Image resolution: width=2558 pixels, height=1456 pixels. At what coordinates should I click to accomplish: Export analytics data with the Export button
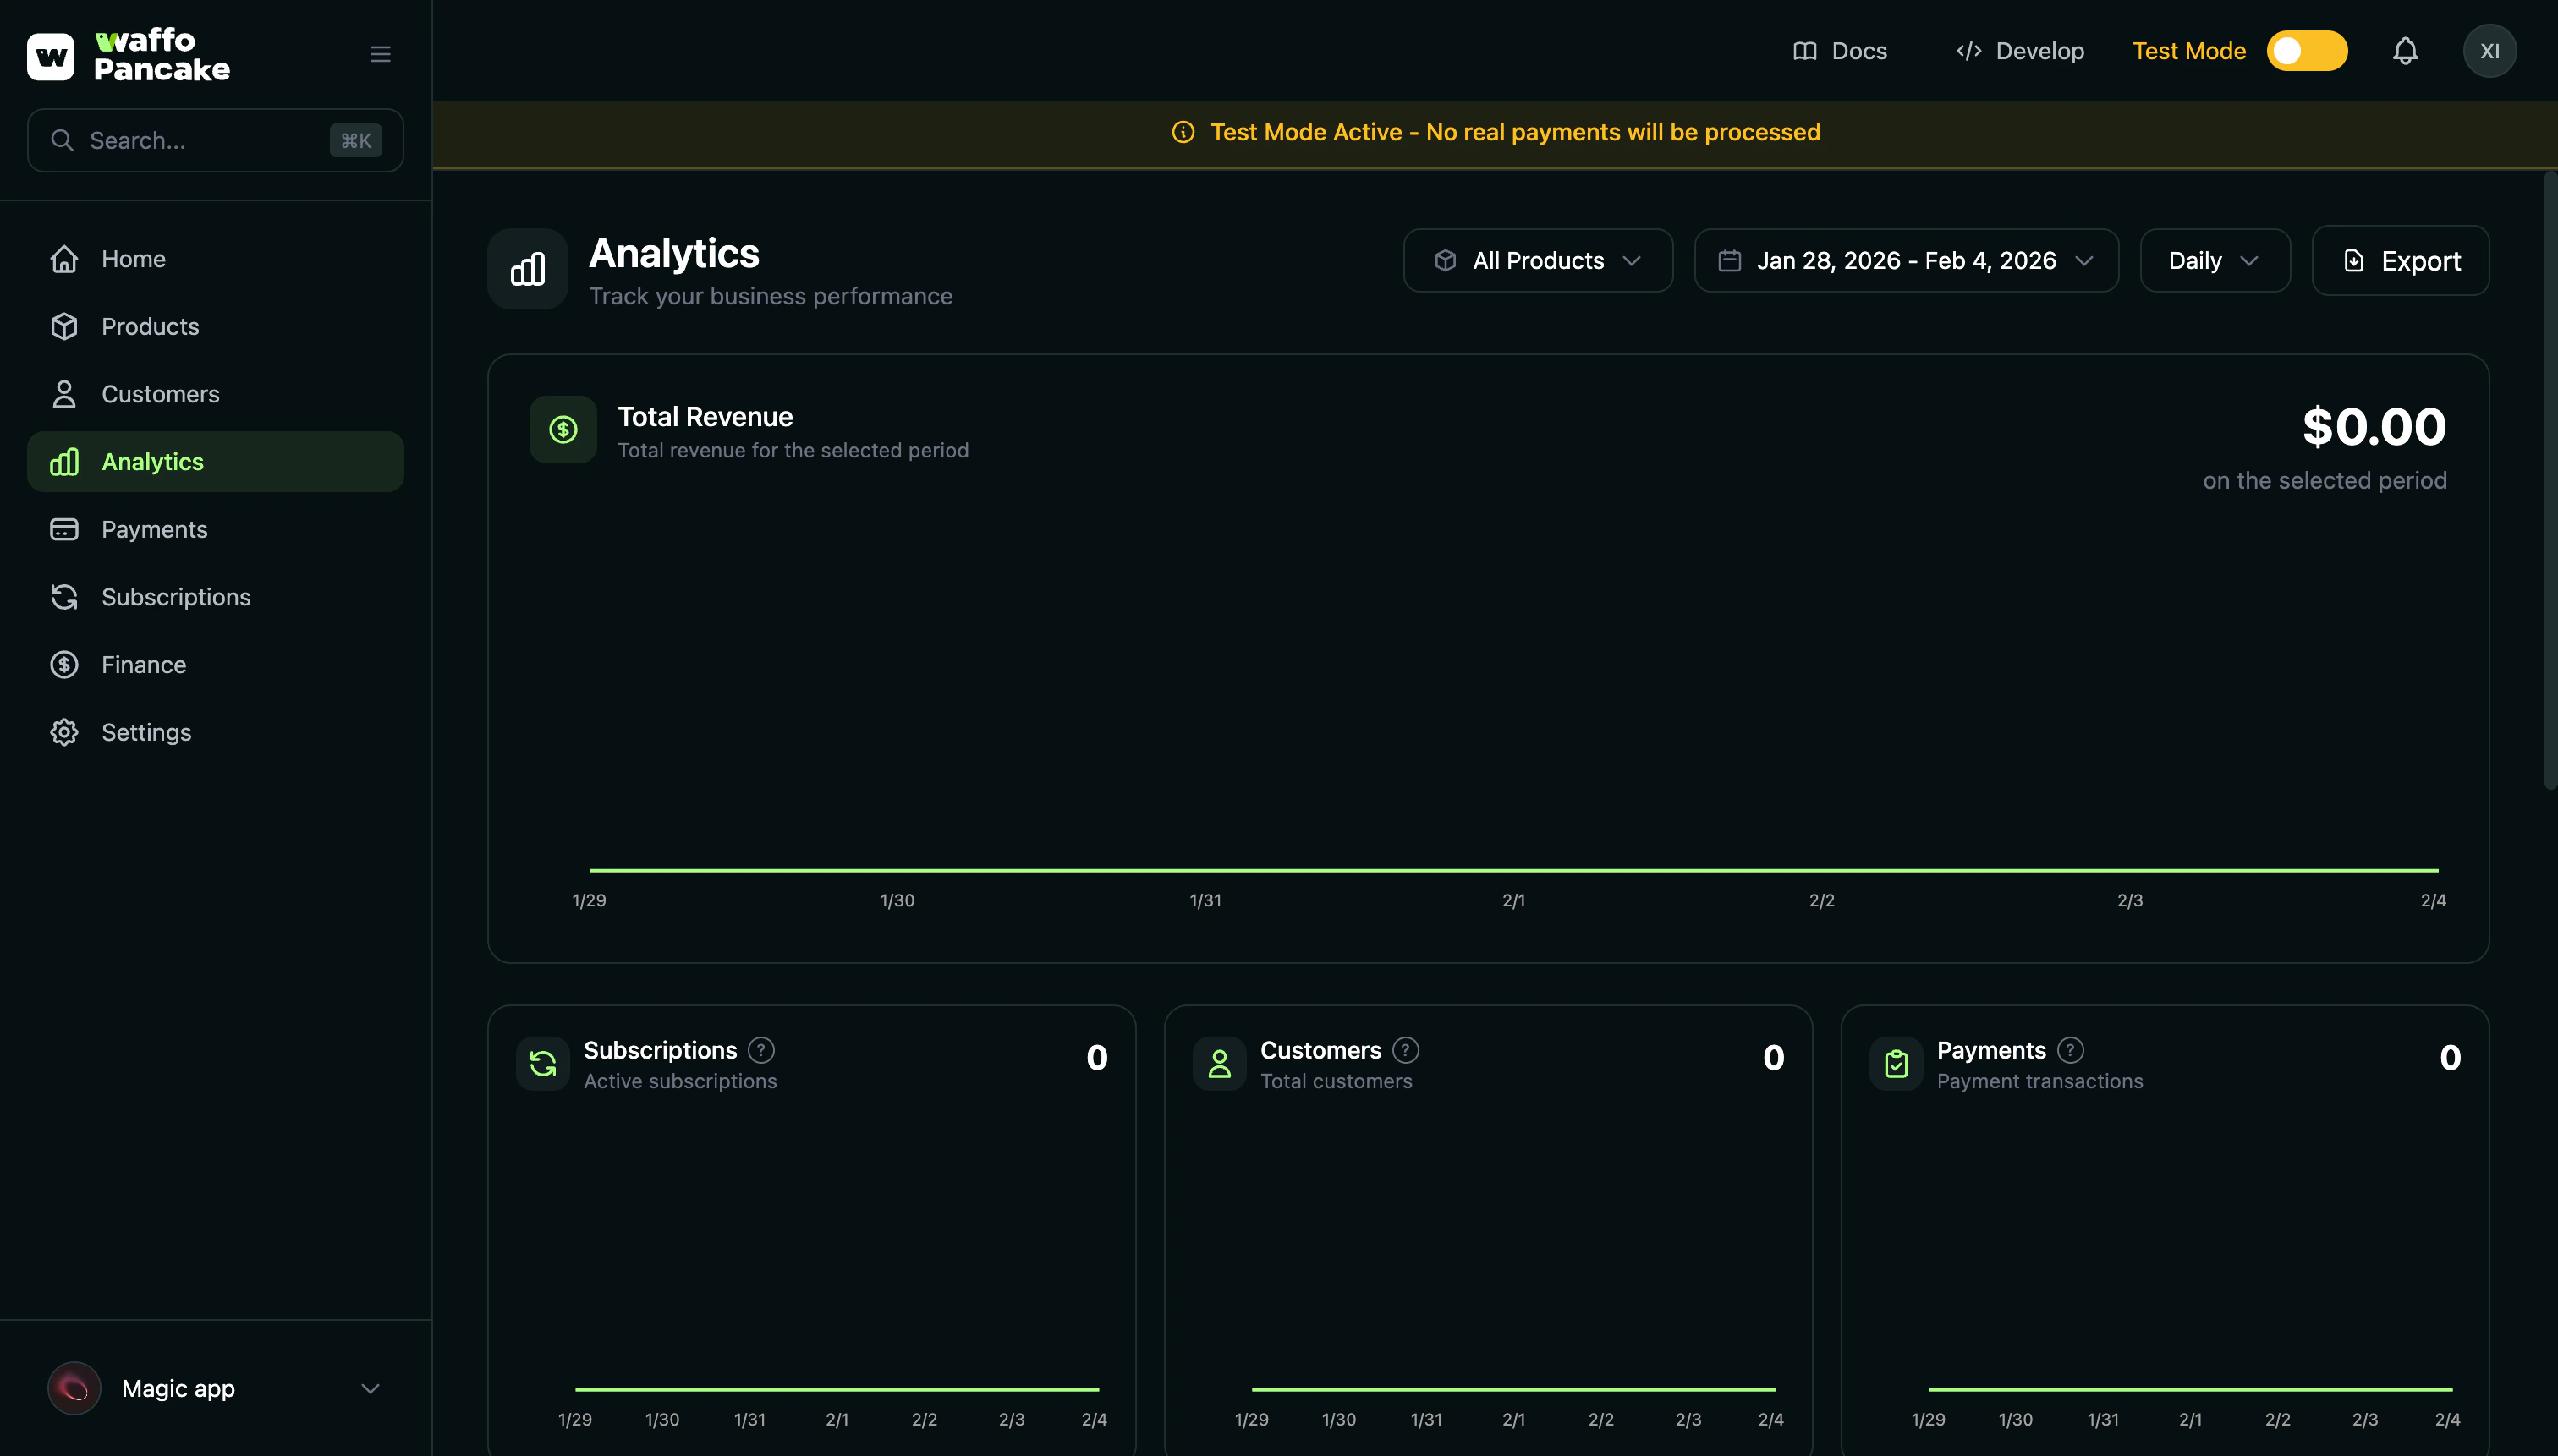pos(2400,260)
